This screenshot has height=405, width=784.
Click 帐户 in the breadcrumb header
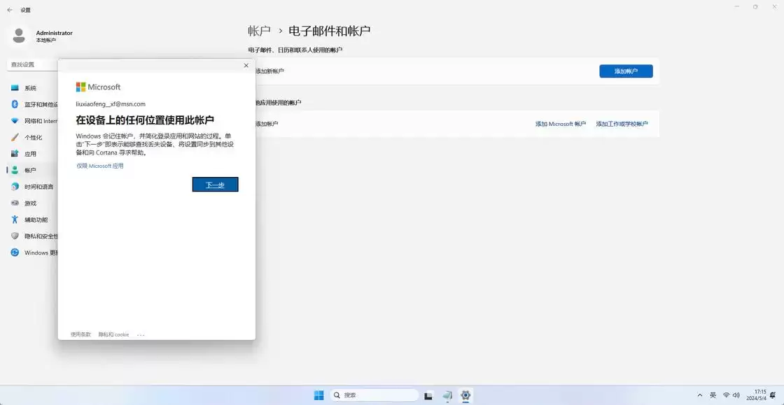coord(260,30)
